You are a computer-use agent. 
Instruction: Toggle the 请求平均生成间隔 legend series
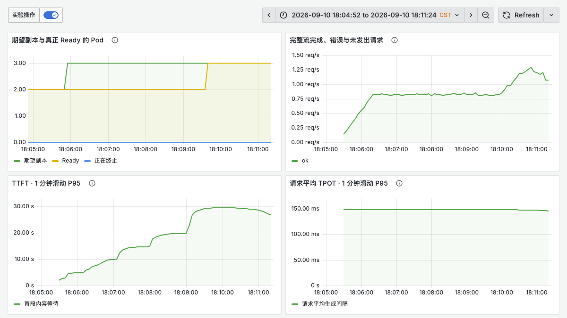point(325,304)
